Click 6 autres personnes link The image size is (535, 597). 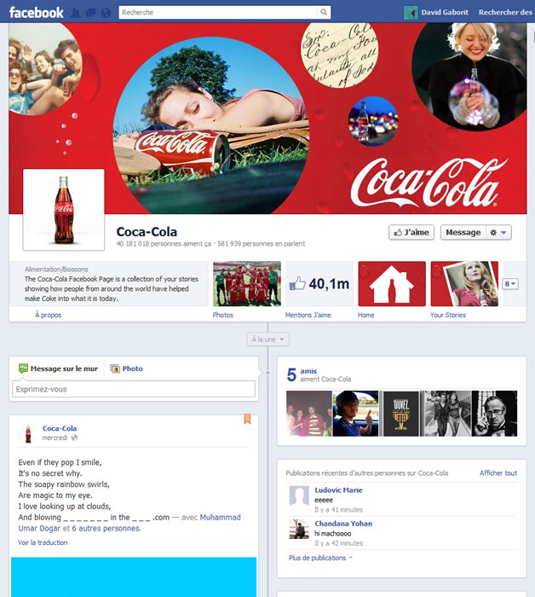click(106, 529)
